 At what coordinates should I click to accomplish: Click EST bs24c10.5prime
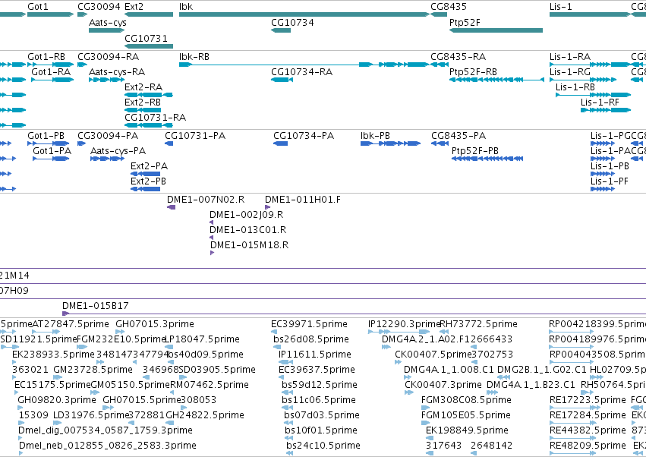click(x=290, y=453)
